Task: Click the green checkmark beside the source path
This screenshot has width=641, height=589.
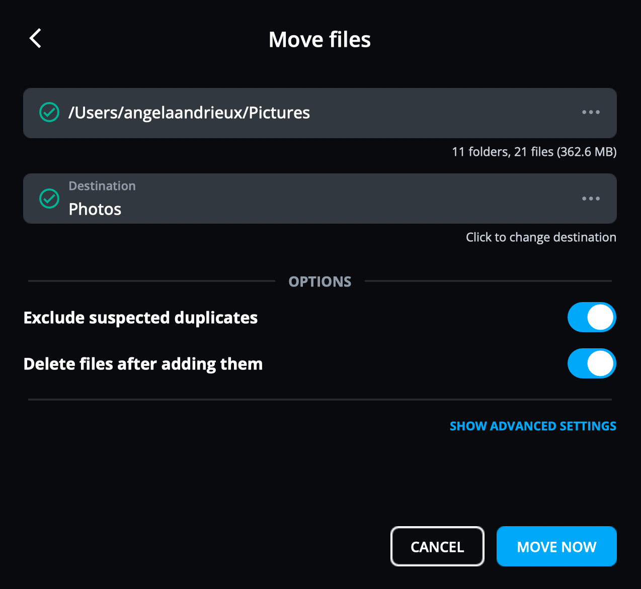Action: point(49,113)
